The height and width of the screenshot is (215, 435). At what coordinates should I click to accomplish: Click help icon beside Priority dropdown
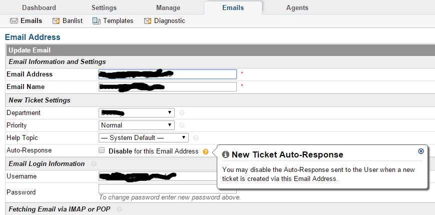(x=182, y=125)
